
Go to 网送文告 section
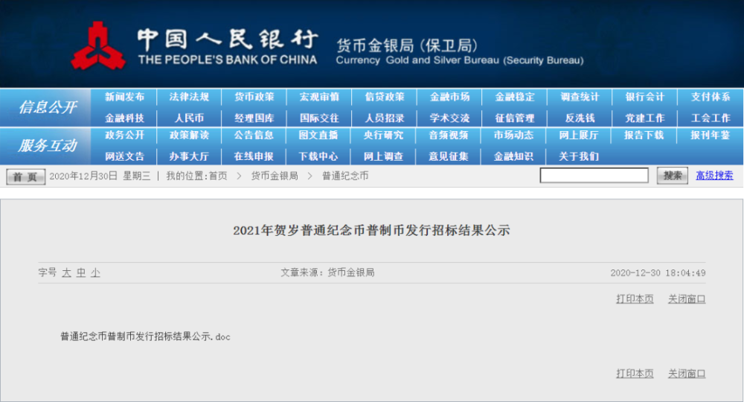124,156
